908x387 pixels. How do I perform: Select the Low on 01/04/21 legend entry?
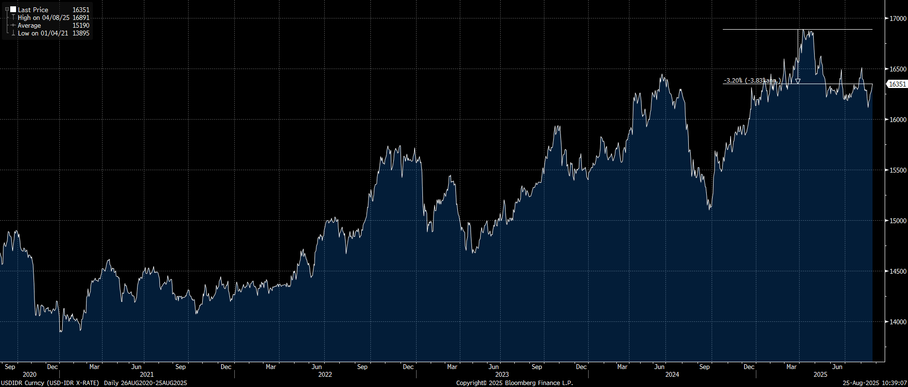click(43, 34)
